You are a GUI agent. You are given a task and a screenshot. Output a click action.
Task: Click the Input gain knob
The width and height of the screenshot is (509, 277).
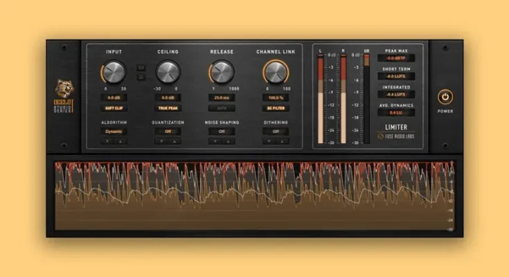114,72
